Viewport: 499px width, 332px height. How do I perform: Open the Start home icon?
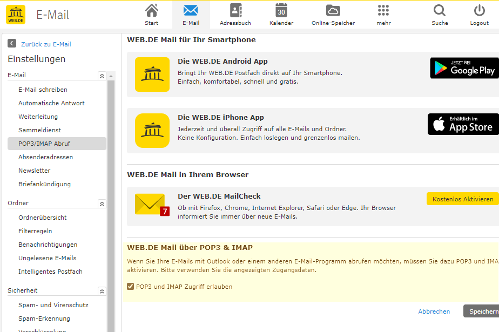pos(151,10)
